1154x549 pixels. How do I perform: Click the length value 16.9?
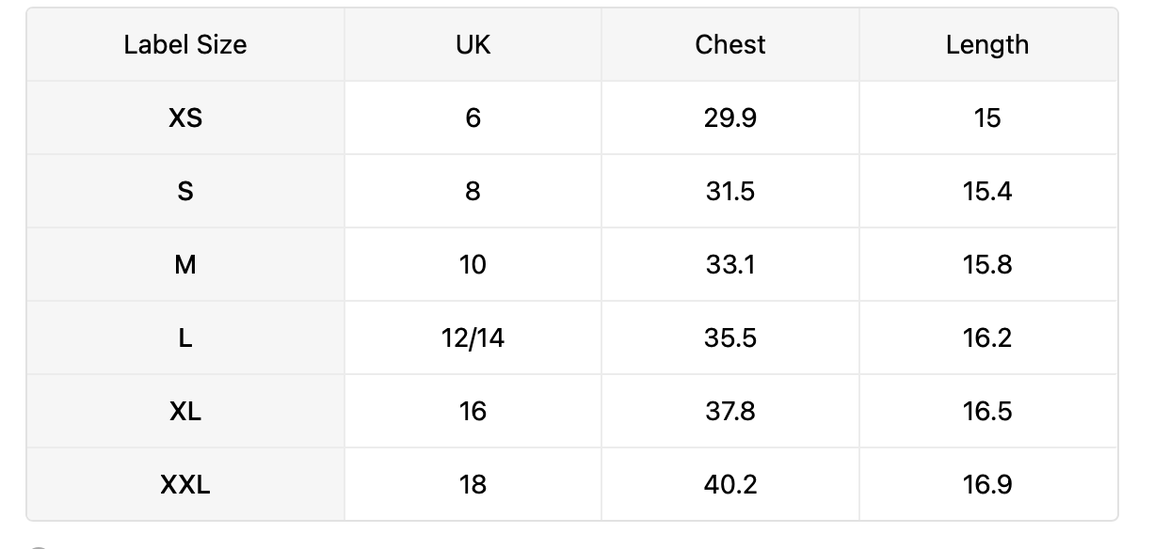point(987,484)
